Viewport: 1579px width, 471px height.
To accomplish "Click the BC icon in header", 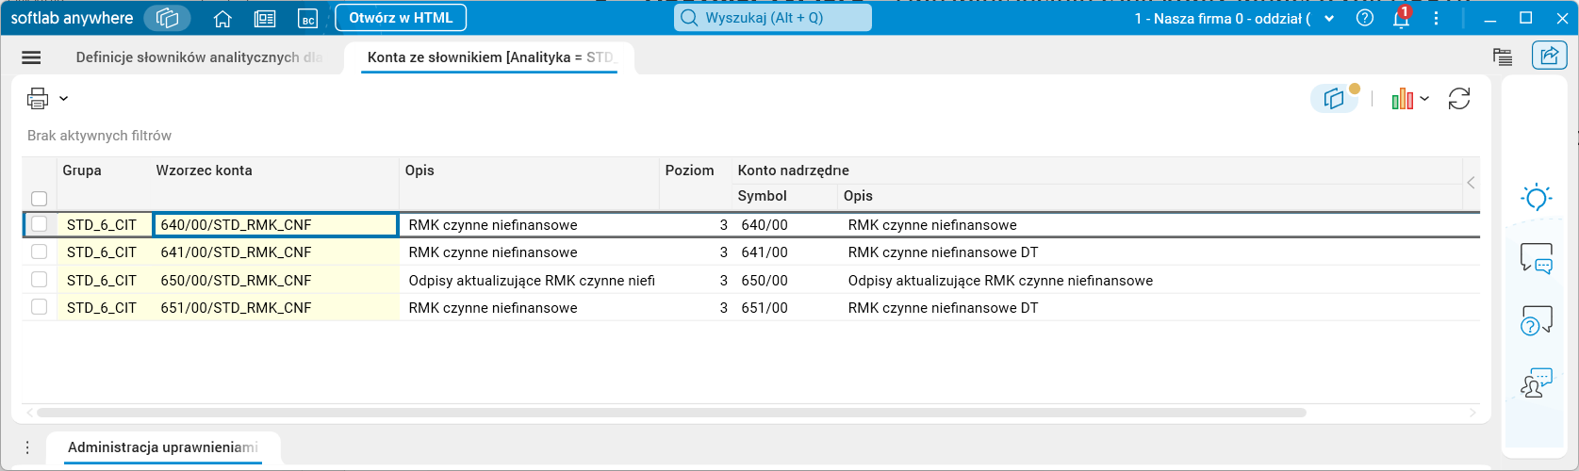I will pos(307,19).
